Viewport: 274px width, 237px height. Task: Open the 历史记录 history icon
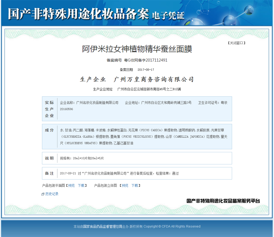[43, 194]
